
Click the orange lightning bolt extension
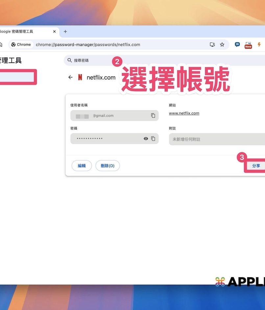[x=259, y=45]
